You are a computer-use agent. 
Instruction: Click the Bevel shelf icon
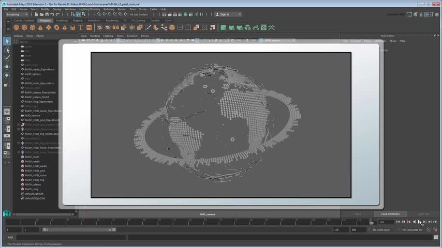point(172,27)
